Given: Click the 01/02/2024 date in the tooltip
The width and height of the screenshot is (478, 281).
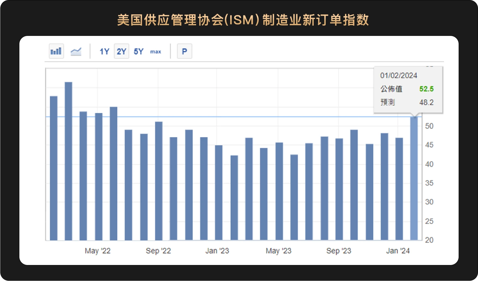Looking at the screenshot, I should pos(399,75).
